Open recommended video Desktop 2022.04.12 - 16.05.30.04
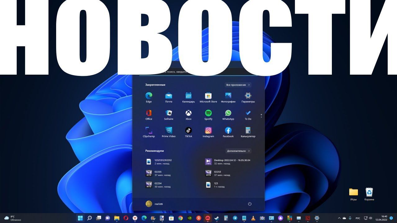Image resolution: width=397 pixels, height=223 pixels. (228, 162)
